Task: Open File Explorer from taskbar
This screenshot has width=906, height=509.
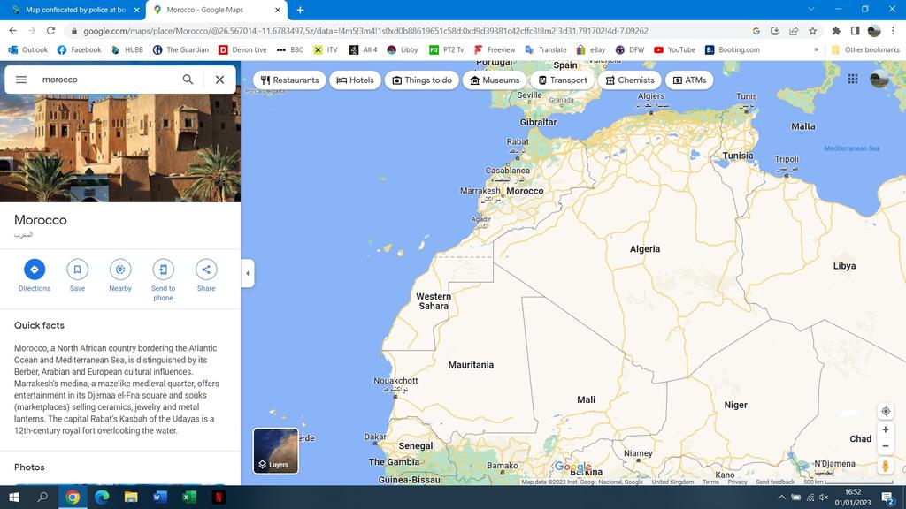Action: 131,497
